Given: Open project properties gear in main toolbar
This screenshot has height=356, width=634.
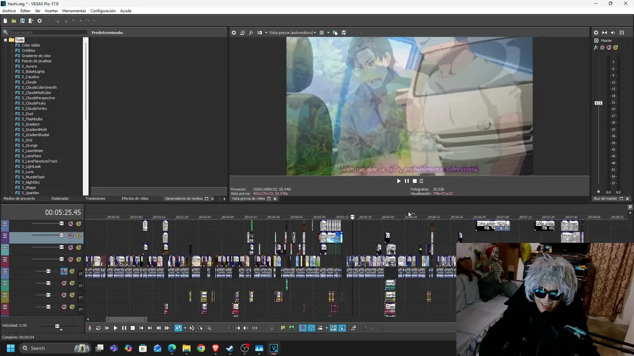Looking at the screenshot, I should tap(40, 21).
